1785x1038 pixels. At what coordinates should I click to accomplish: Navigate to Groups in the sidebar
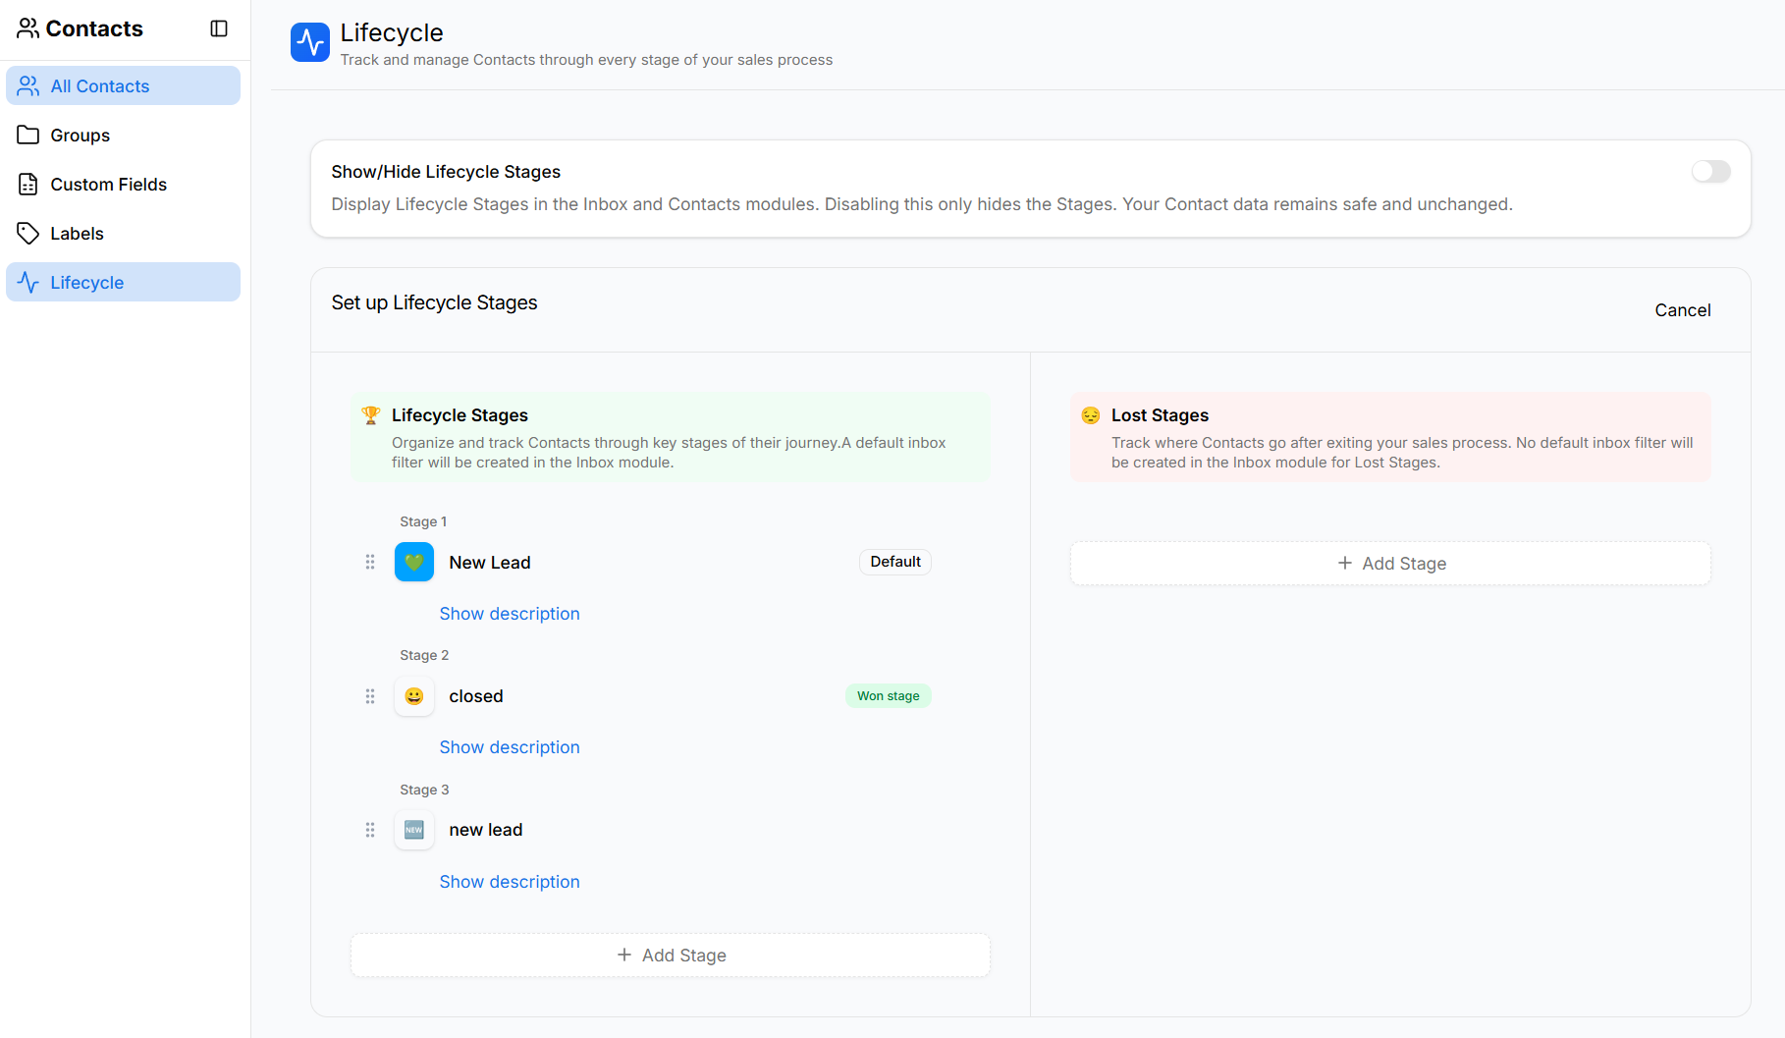pyautogui.click(x=79, y=135)
